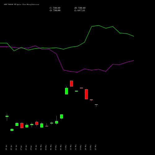Click the '20 Apr' date label
Viewport: 155px width, 155px height.
(6, 148)
